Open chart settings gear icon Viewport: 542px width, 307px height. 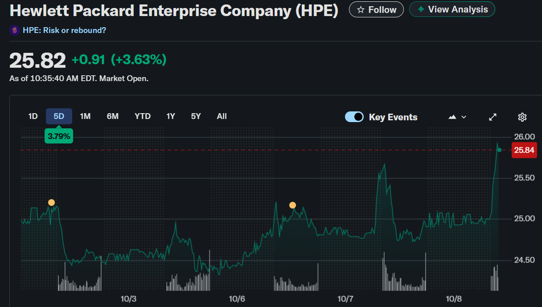coord(522,117)
